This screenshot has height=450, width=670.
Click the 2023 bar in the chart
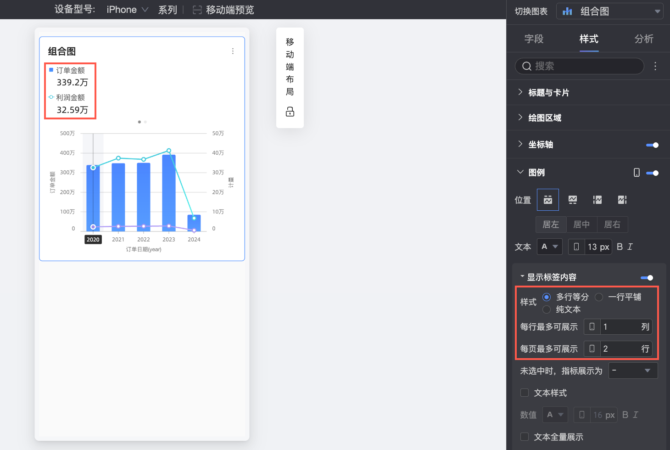tap(169, 193)
